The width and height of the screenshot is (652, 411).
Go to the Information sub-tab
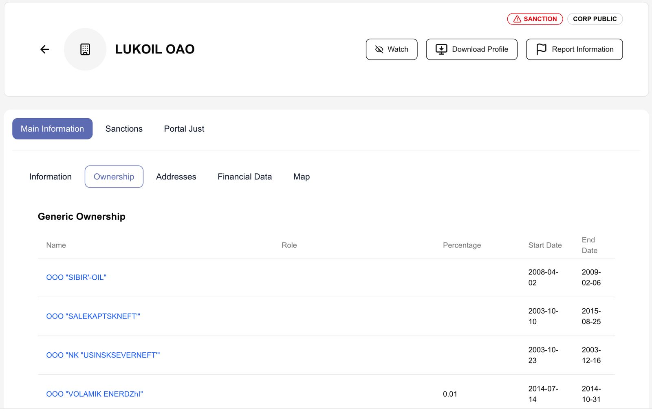pyautogui.click(x=51, y=177)
